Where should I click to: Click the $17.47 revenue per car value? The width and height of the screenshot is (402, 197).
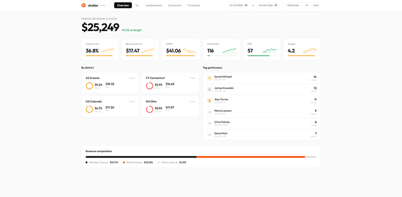pos(133,51)
